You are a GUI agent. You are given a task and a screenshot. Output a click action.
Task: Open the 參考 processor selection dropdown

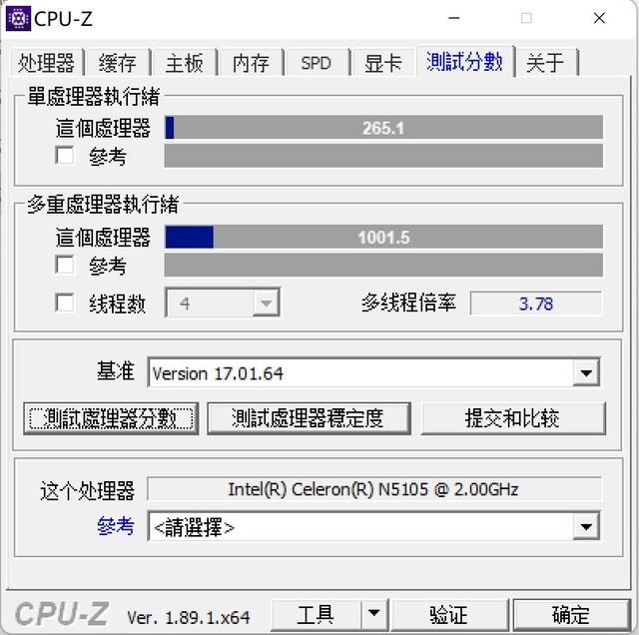tap(586, 526)
